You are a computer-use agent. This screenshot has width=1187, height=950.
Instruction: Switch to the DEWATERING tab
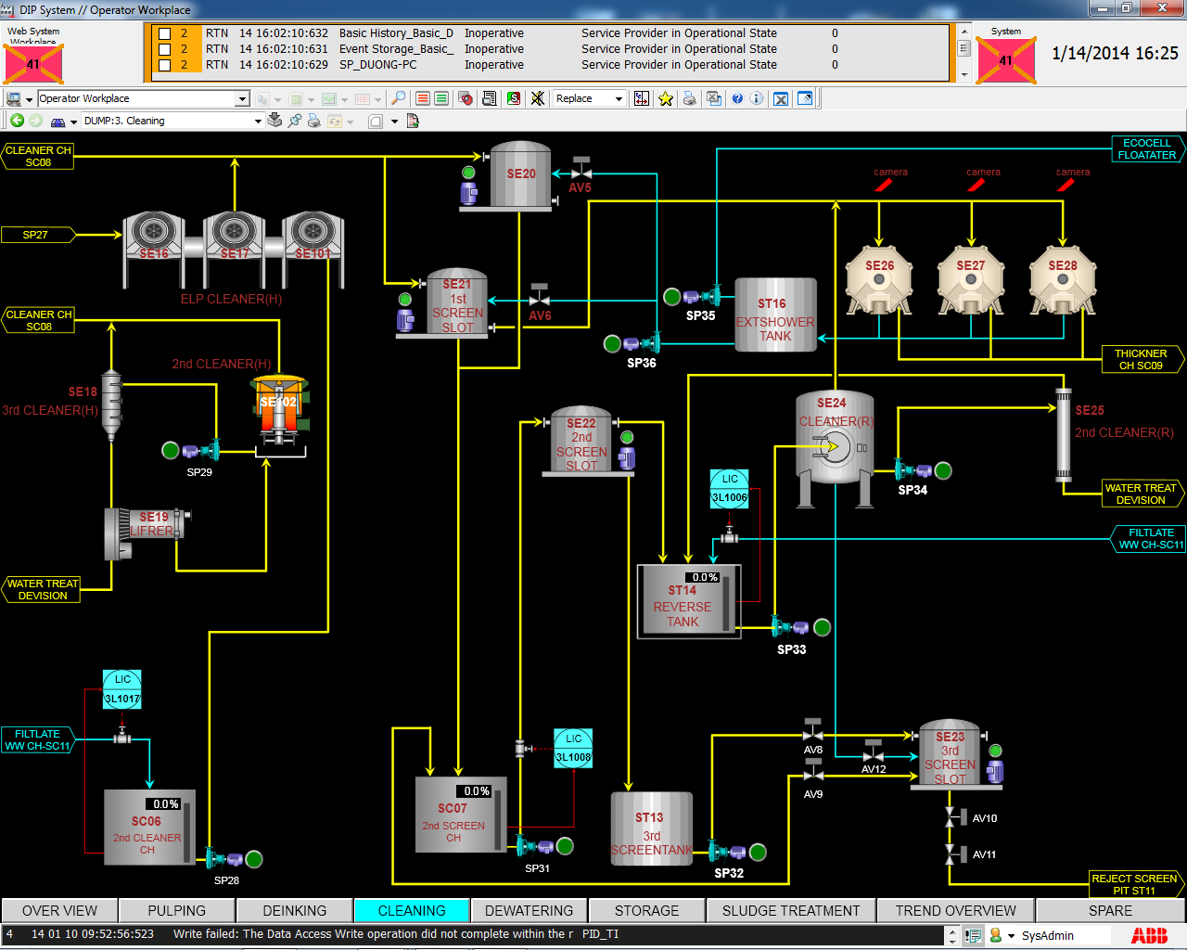(x=529, y=911)
